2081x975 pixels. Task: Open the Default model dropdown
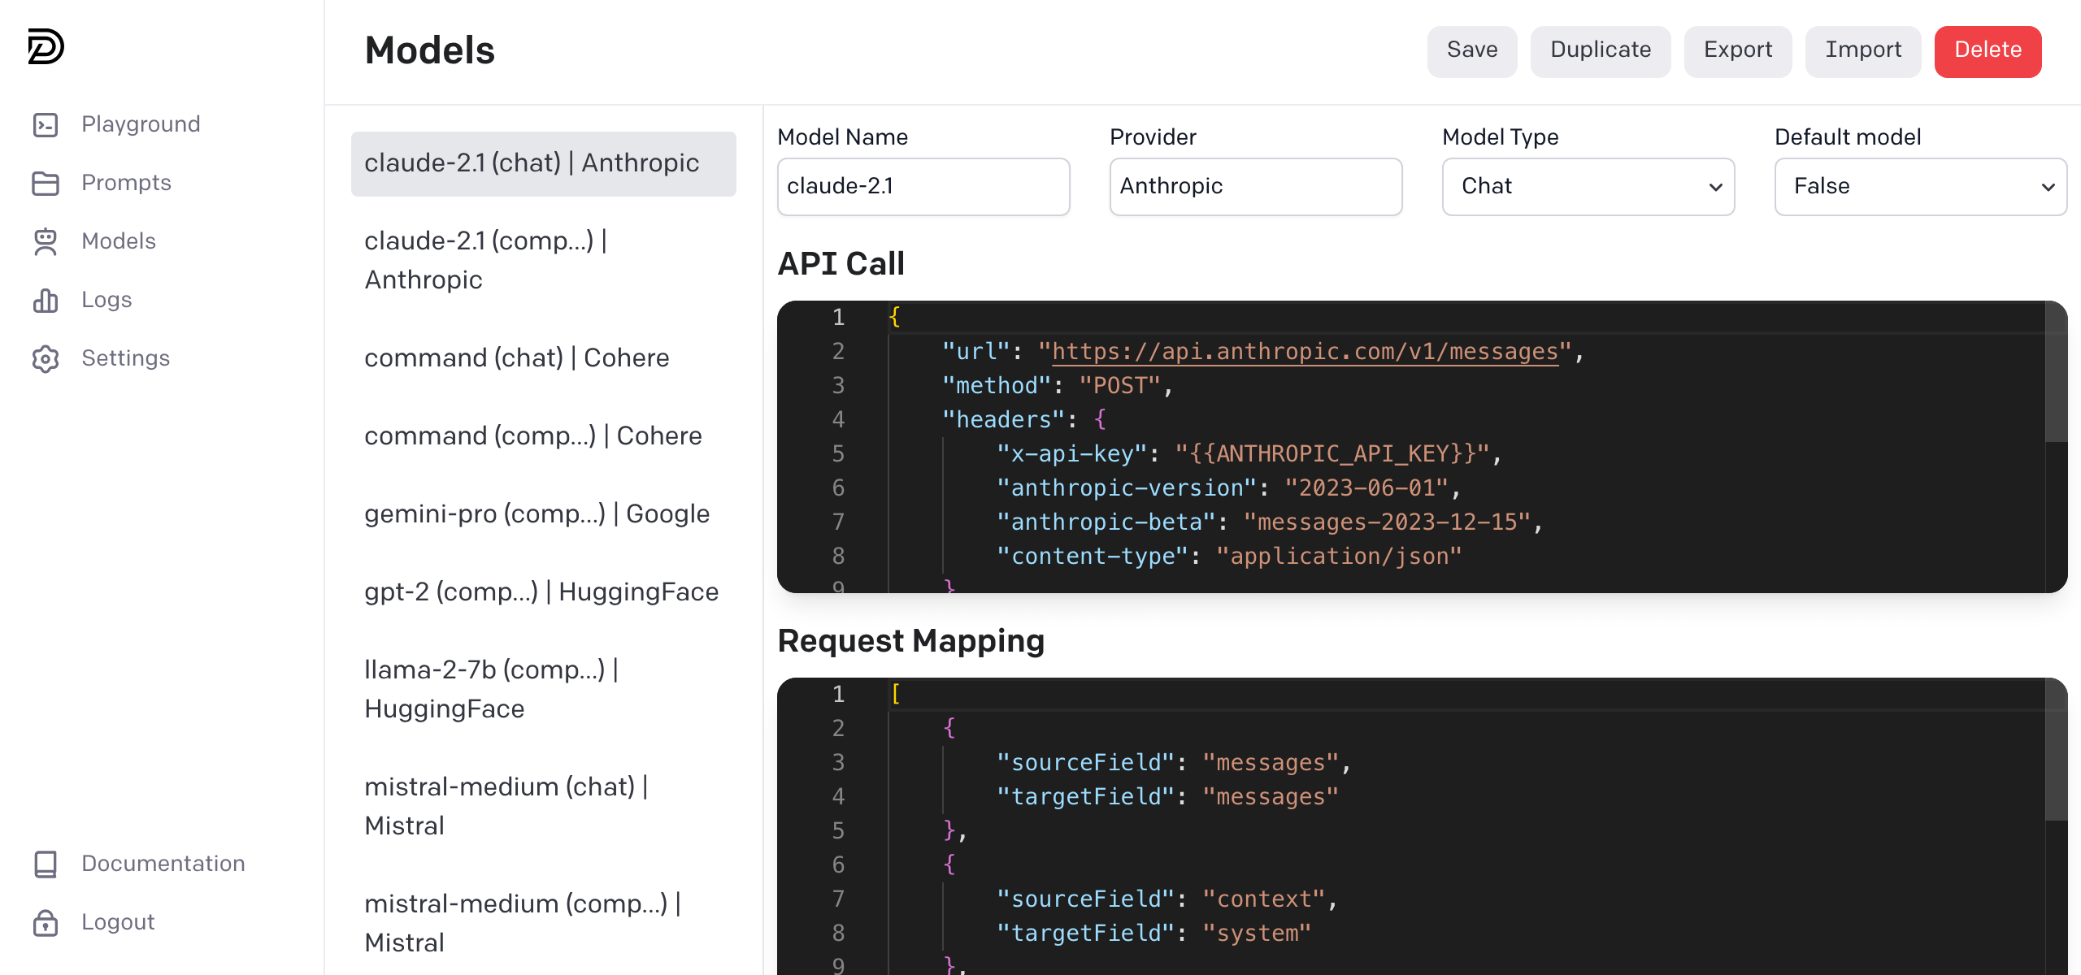[1920, 187]
